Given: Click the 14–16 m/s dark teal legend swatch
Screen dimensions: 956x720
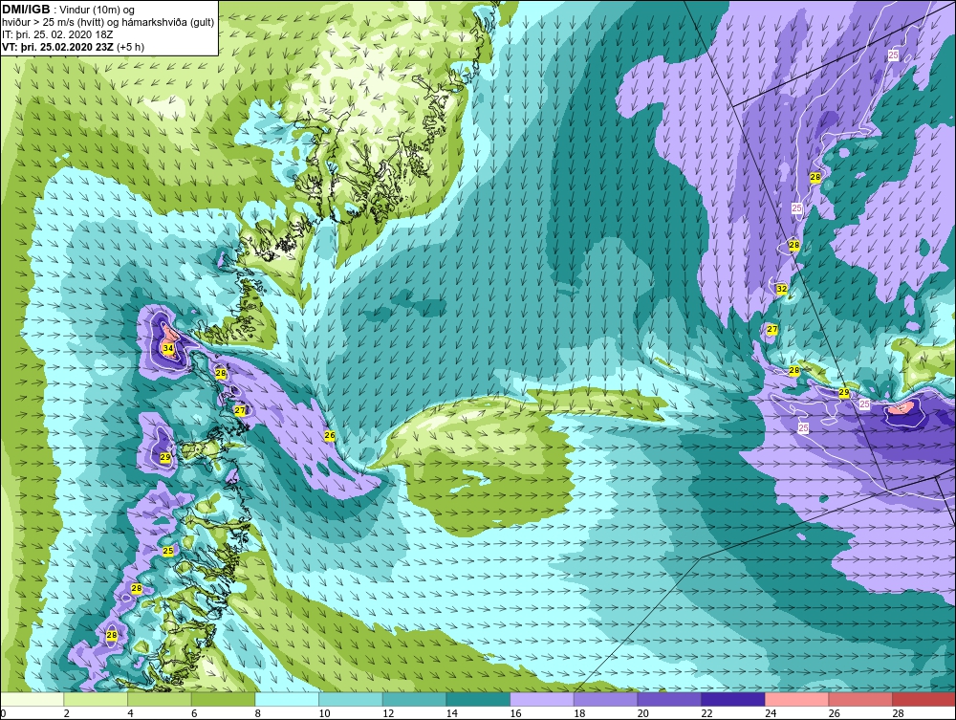Looking at the screenshot, I should 477,699.
